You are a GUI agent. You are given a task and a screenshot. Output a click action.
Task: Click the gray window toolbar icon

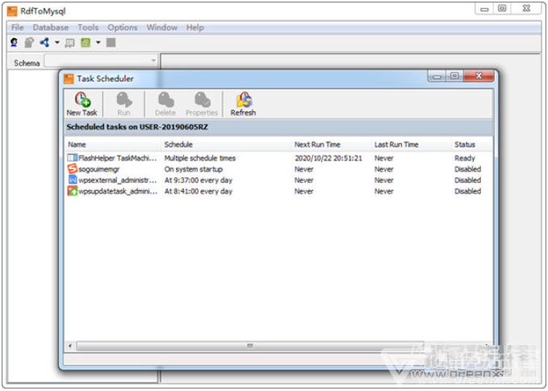[70, 43]
